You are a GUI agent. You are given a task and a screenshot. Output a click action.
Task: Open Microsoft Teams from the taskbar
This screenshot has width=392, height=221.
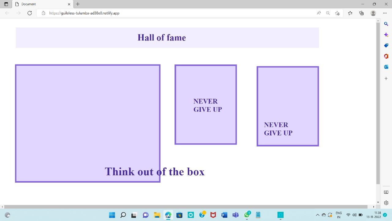point(236,215)
